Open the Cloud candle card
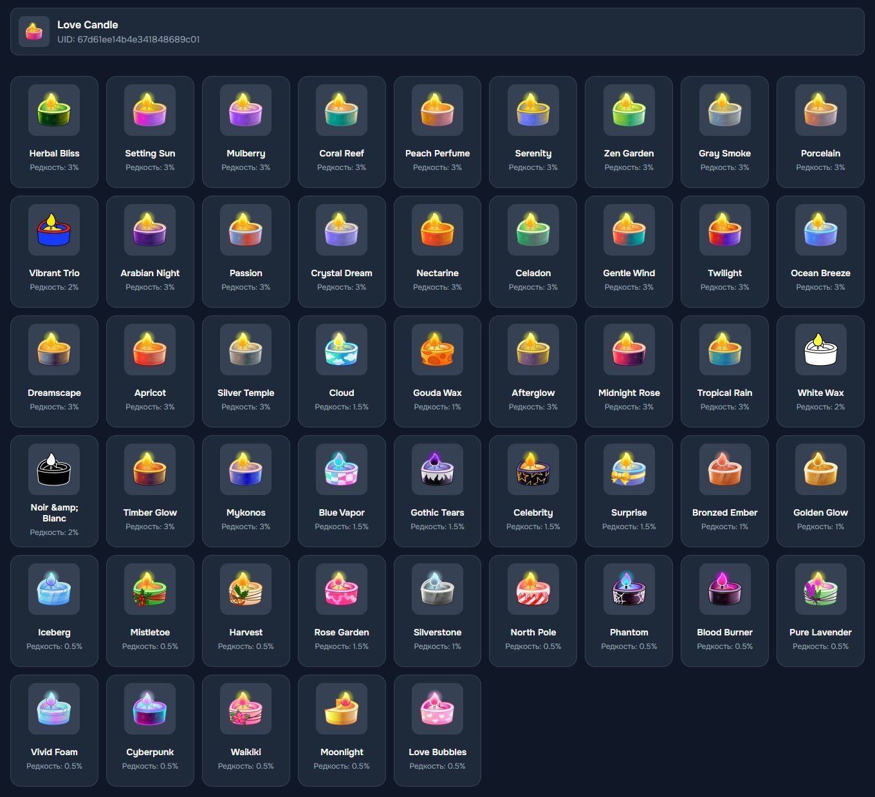 [342, 371]
